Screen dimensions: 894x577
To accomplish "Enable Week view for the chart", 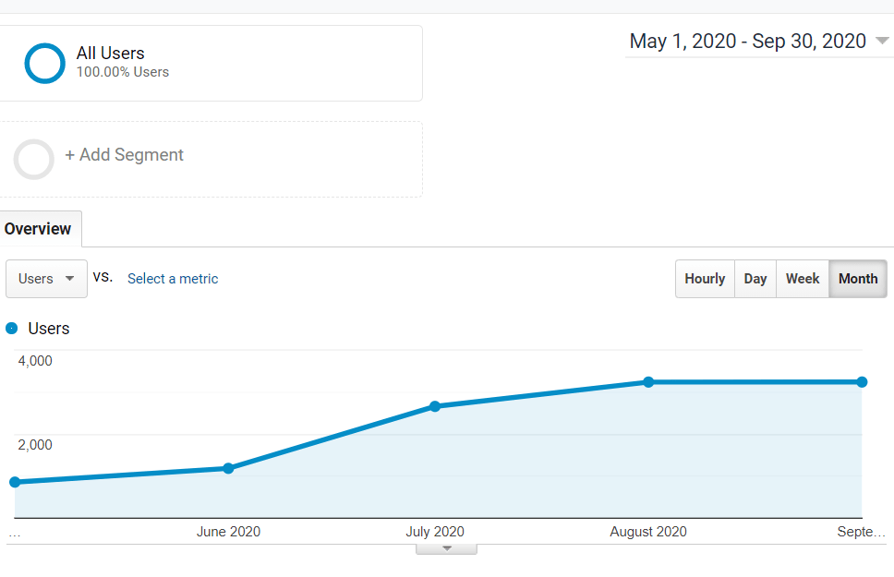I will (802, 278).
